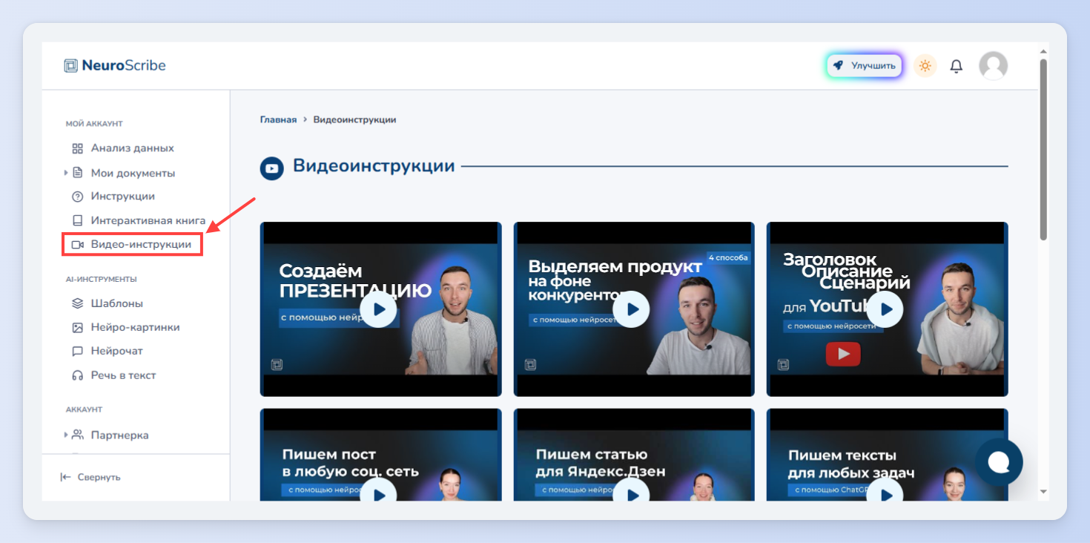Click the AI-ИНСТРУМЕНТЫ section label

pos(101,280)
